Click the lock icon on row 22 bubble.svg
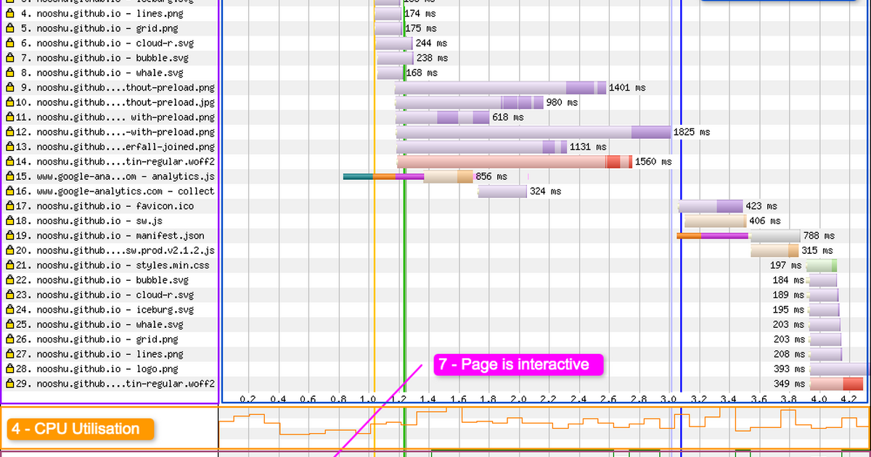871x457 pixels. [10, 280]
